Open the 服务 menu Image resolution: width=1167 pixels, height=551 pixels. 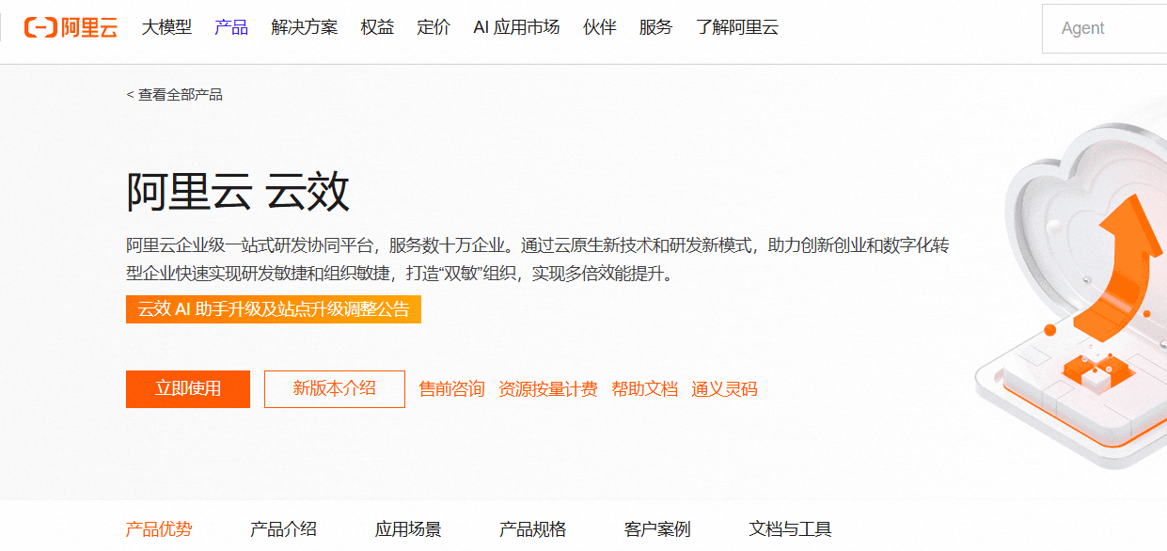click(x=656, y=27)
